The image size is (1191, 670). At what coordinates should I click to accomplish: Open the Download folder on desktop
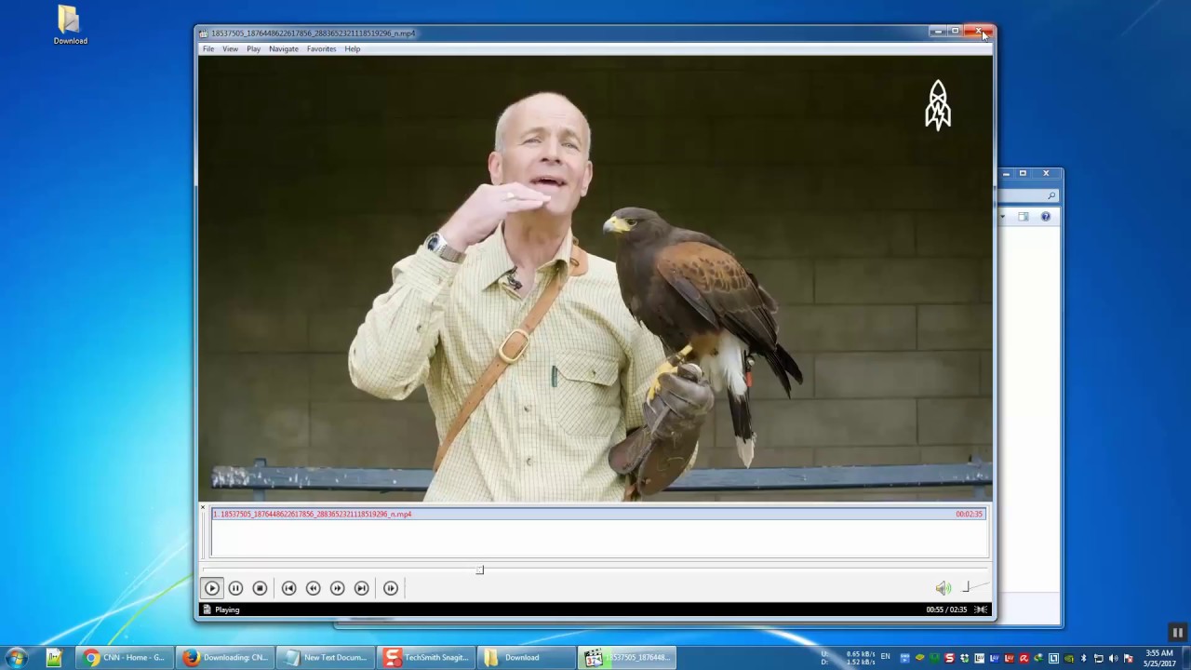(70, 25)
